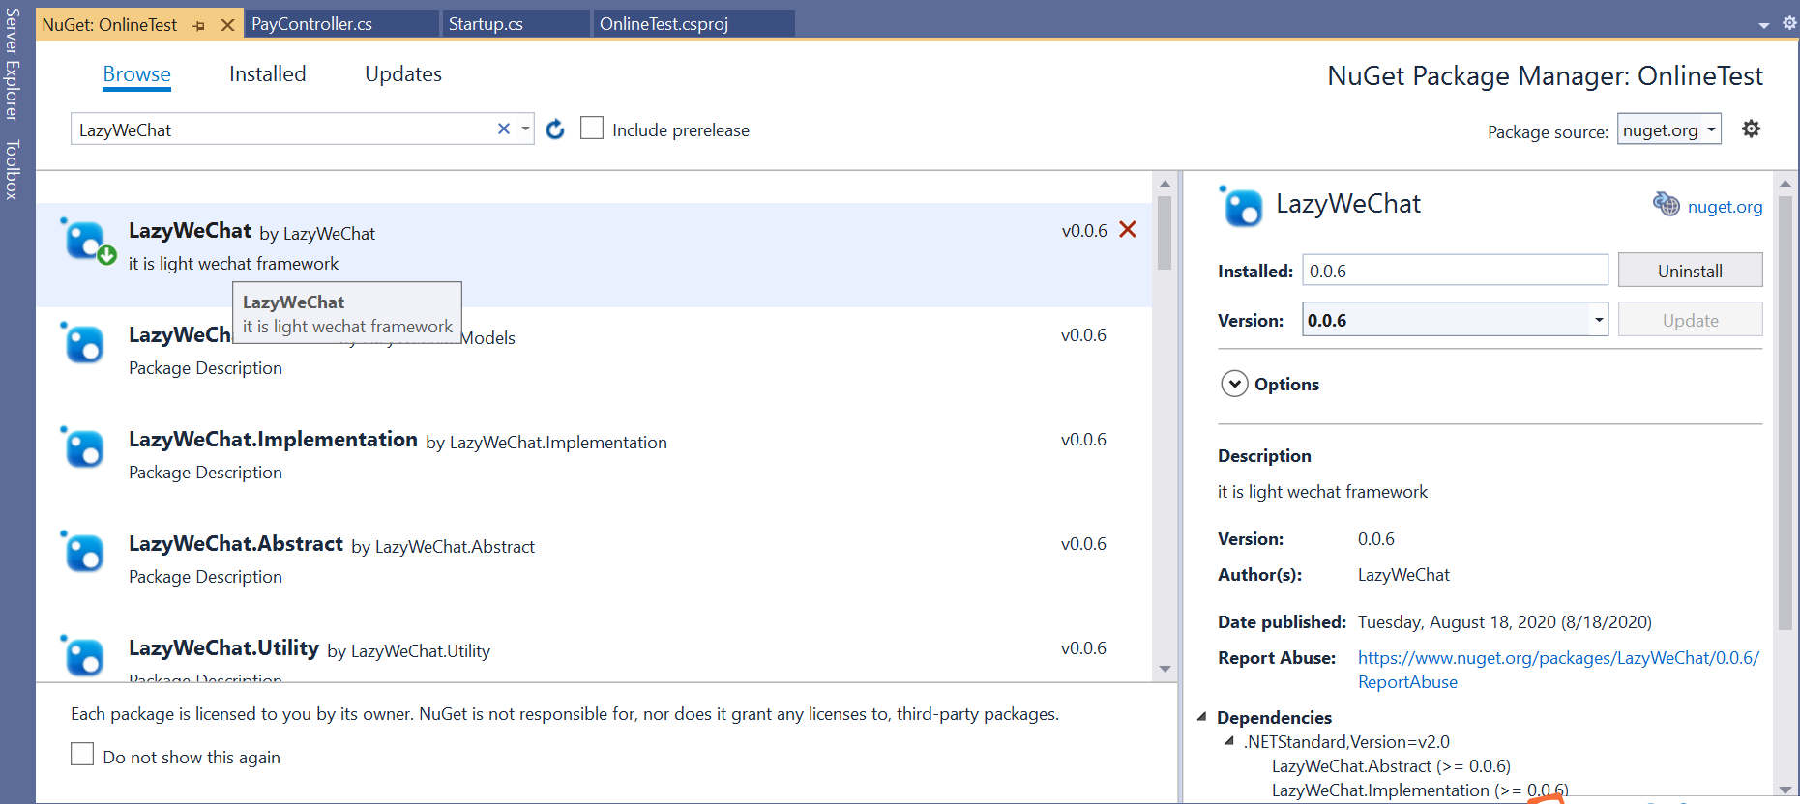
Task: Open the Startup.cs tab
Action: [x=486, y=24]
